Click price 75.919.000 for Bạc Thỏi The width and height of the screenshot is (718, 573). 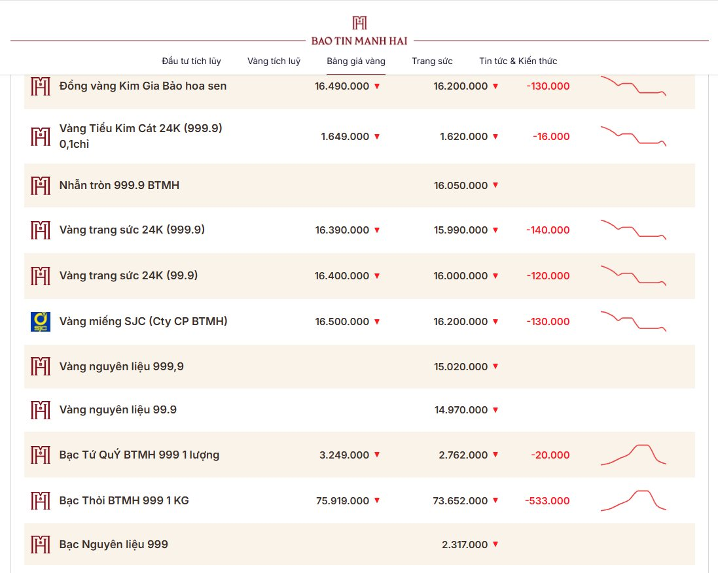tap(342, 500)
